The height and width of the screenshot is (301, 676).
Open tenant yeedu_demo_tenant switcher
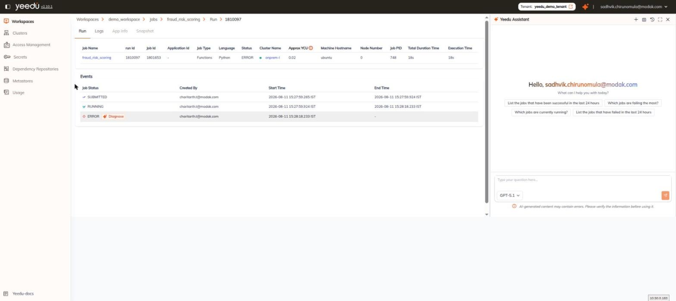547,7
